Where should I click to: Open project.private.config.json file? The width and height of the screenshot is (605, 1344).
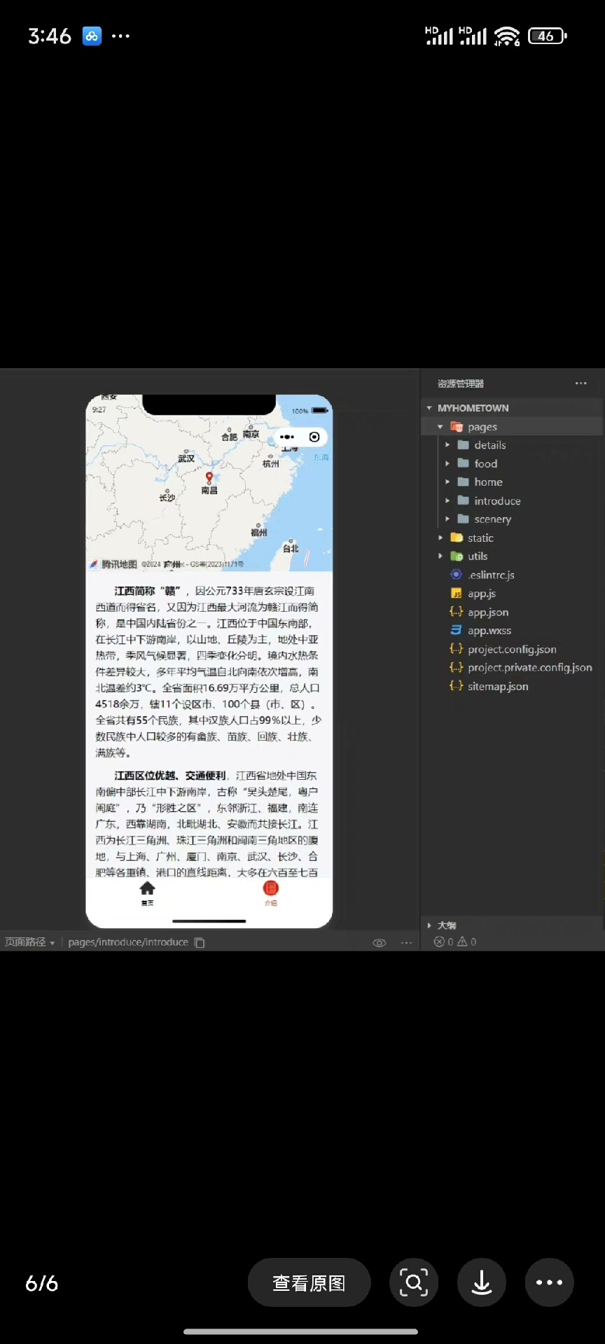click(530, 668)
